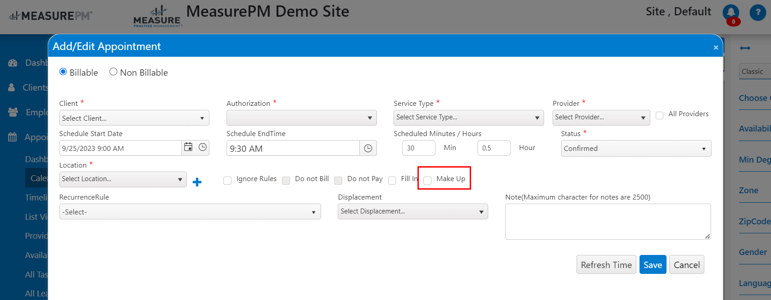The height and width of the screenshot is (300, 771).
Task: Check the Fill In checkbox
Action: coord(392,180)
